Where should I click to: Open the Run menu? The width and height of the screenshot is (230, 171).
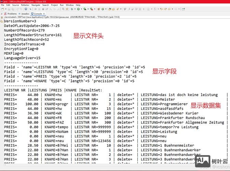tap(62, 5)
